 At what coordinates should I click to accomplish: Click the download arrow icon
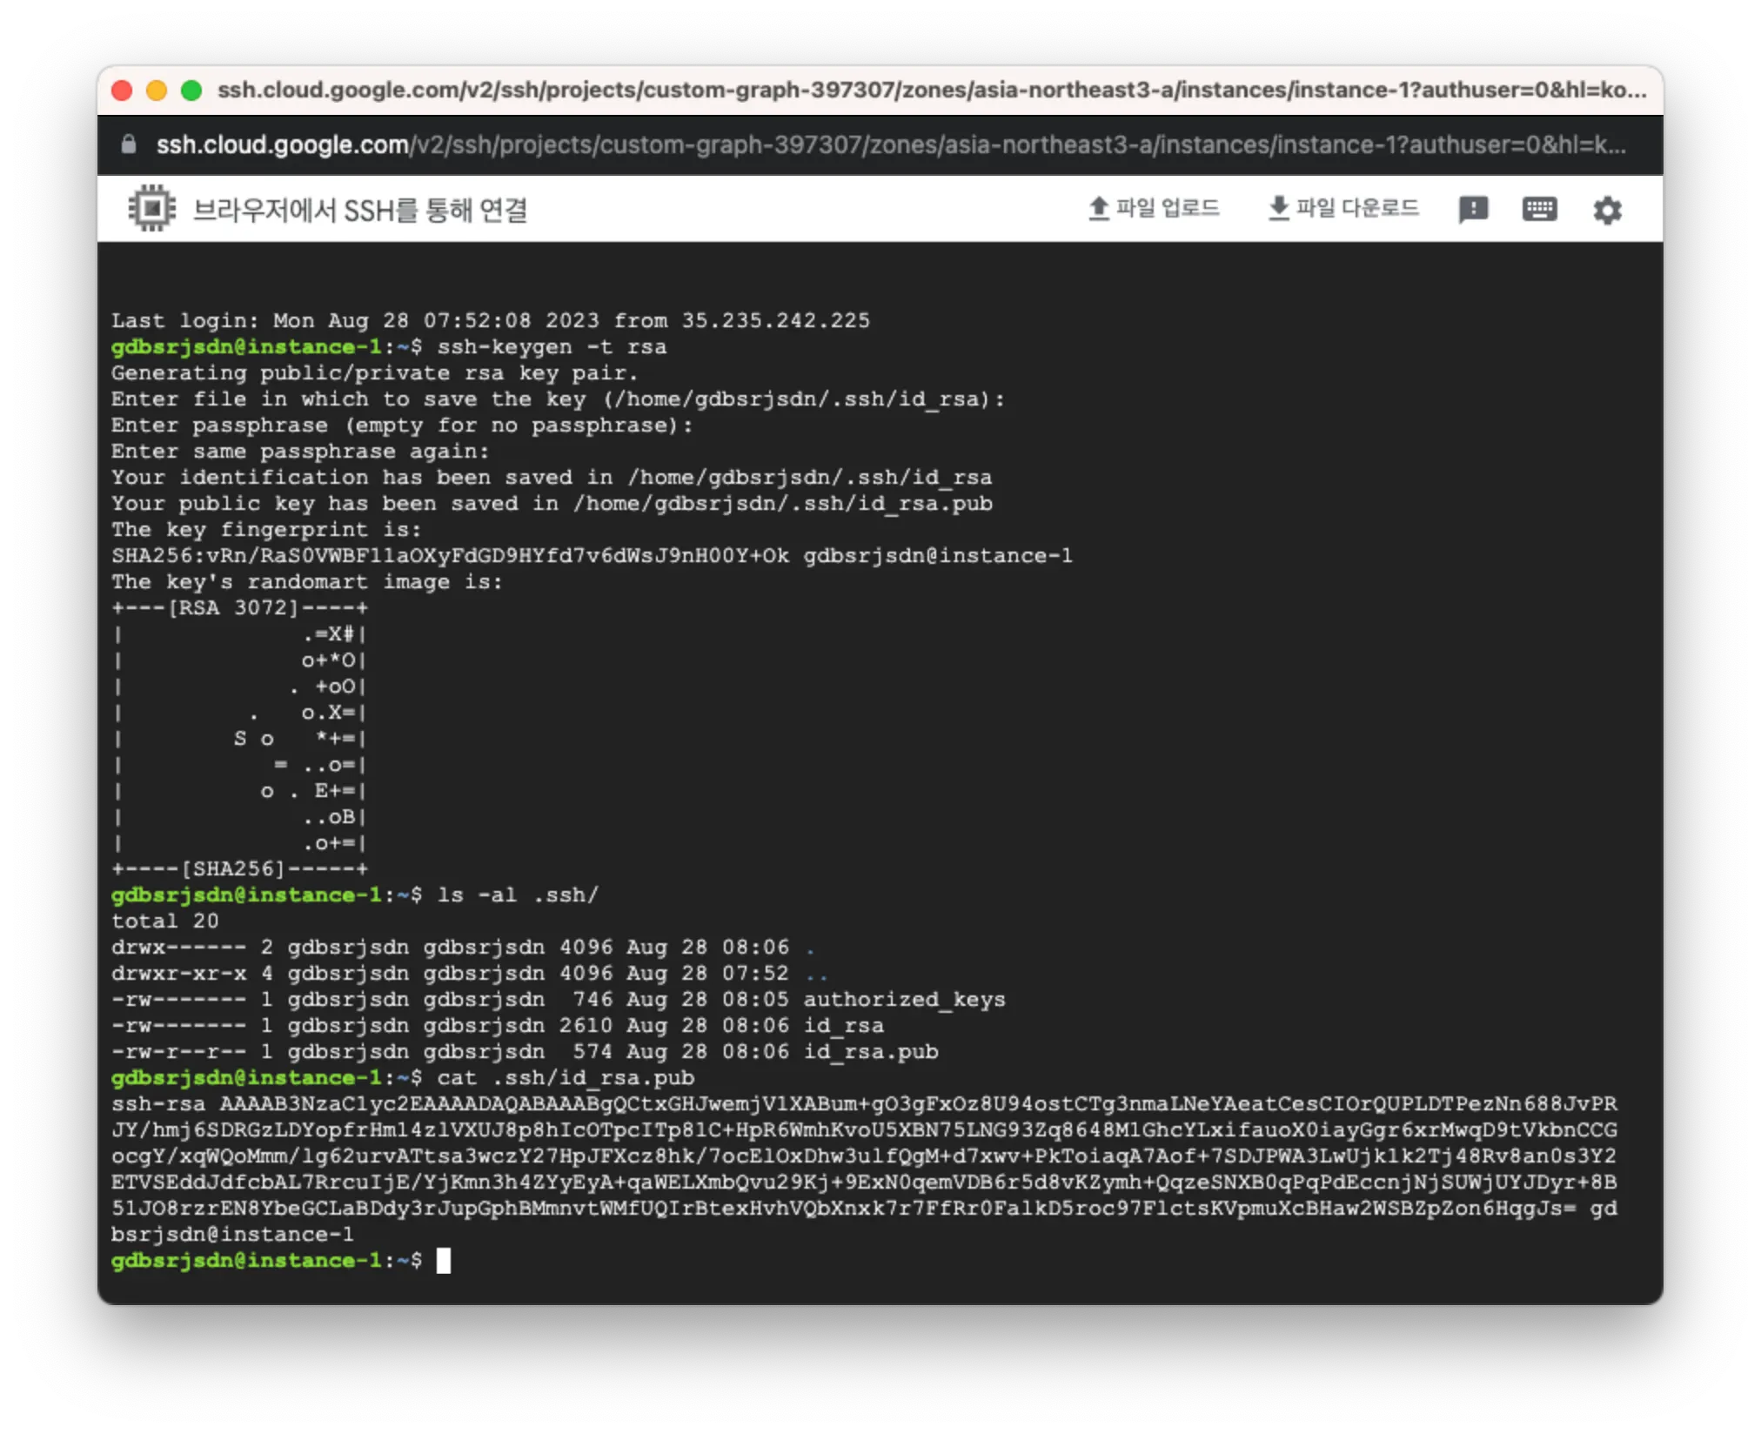point(1278,209)
